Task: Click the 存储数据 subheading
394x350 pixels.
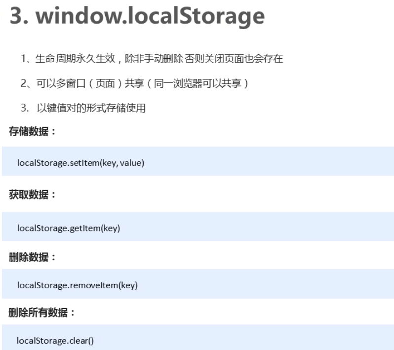Action: [32, 131]
